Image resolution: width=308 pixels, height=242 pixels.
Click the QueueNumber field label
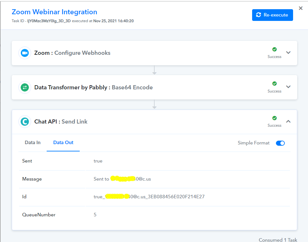click(39, 215)
